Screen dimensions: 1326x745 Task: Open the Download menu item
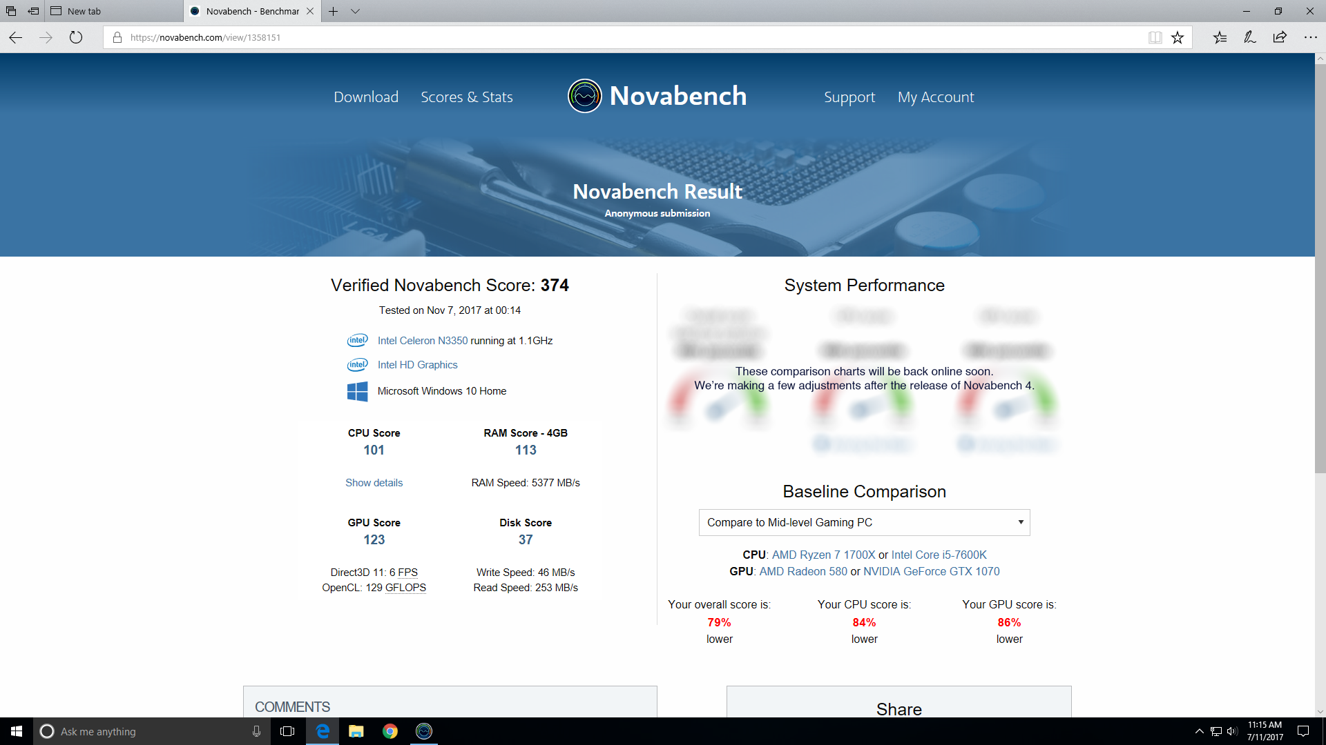point(366,97)
